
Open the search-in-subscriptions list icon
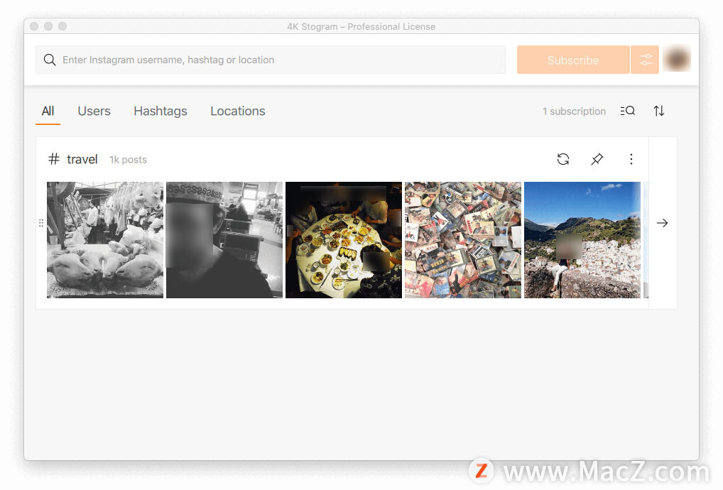point(628,111)
